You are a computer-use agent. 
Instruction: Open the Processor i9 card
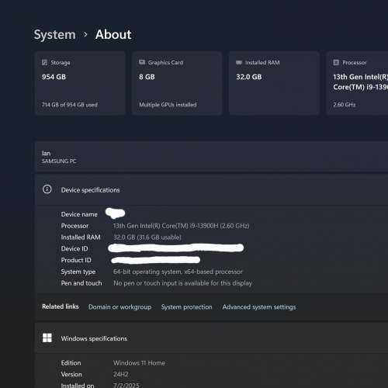pyautogui.click(x=357, y=83)
